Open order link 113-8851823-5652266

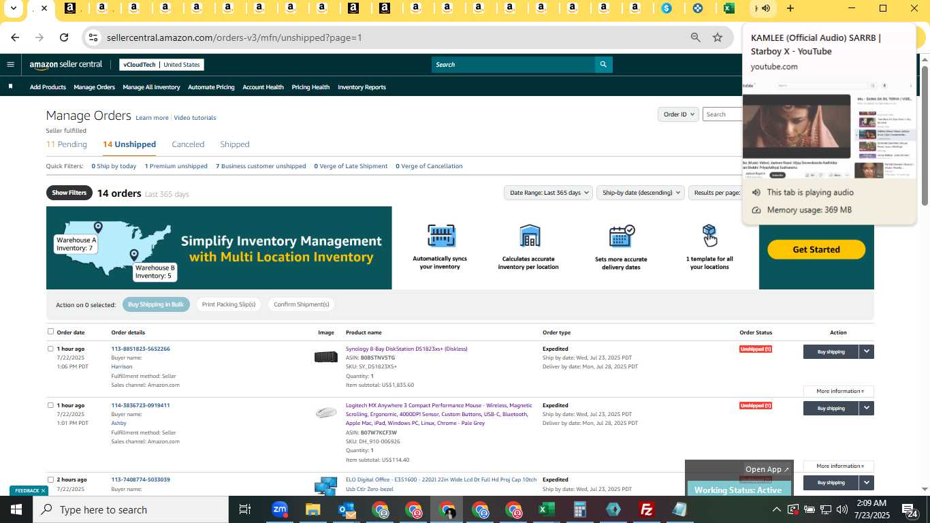click(140, 349)
